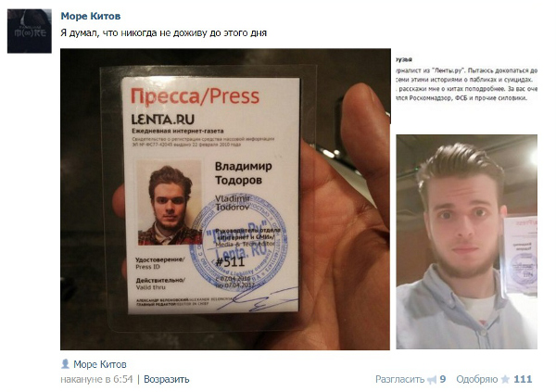Image resolution: width=556 pixels, height=392 pixels.
Task: Click the ID portrait on the press card
Action: pos(170,203)
